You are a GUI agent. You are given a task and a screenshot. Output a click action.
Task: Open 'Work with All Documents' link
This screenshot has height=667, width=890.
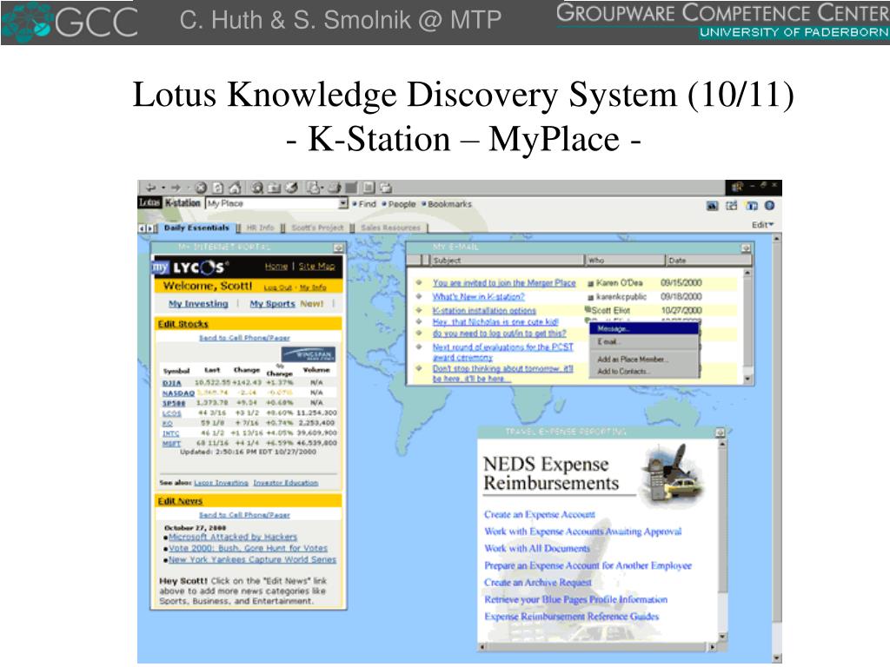point(537,549)
